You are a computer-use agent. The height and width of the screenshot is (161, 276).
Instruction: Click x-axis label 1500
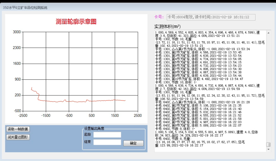(x=115, y=116)
